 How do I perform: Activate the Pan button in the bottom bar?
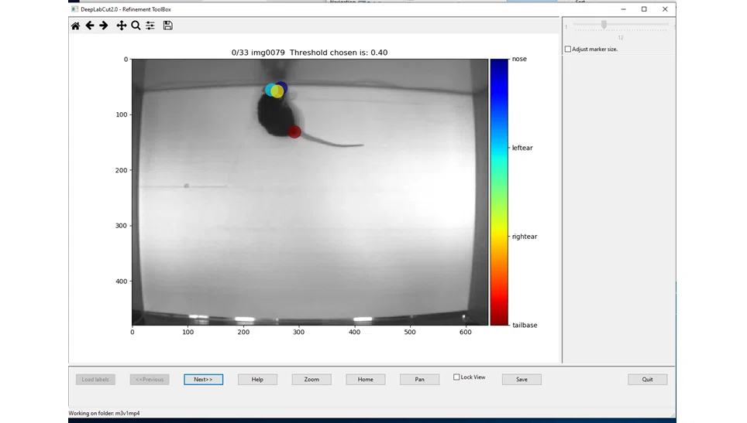pyautogui.click(x=420, y=379)
